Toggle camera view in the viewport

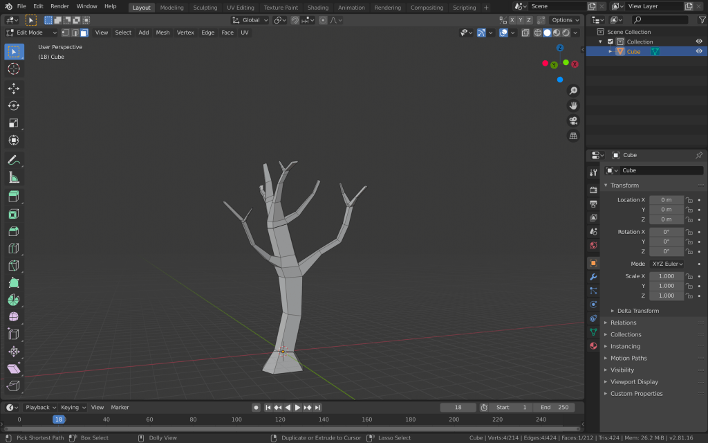pyautogui.click(x=573, y=120)
